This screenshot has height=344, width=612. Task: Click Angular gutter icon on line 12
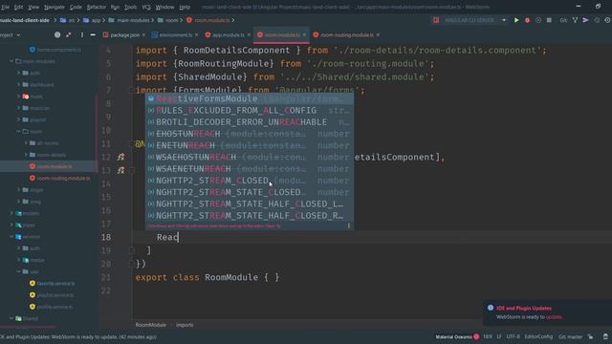[x=121, y=157]
